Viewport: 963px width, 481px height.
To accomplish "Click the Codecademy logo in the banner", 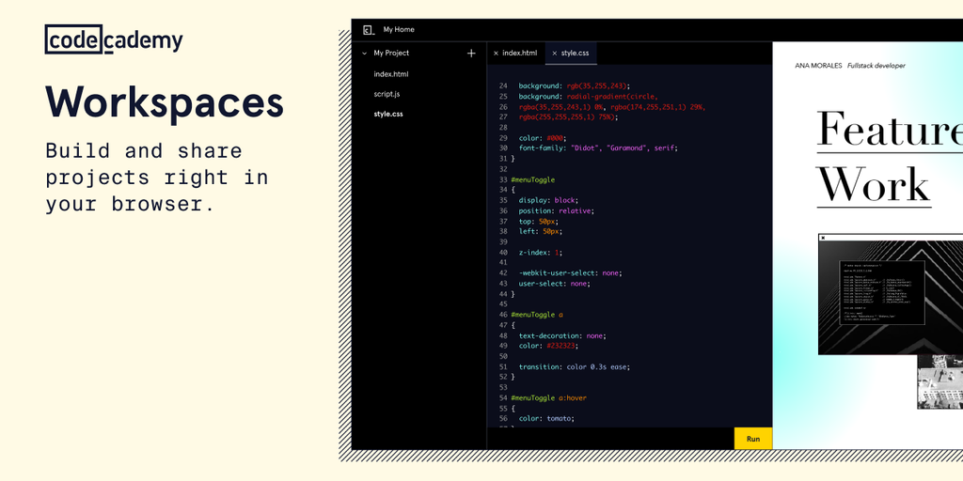I will tap(114, 39).
